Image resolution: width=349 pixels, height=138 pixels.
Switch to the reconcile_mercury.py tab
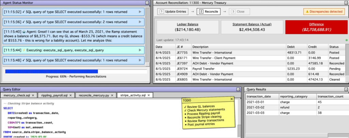pos(93,96)
